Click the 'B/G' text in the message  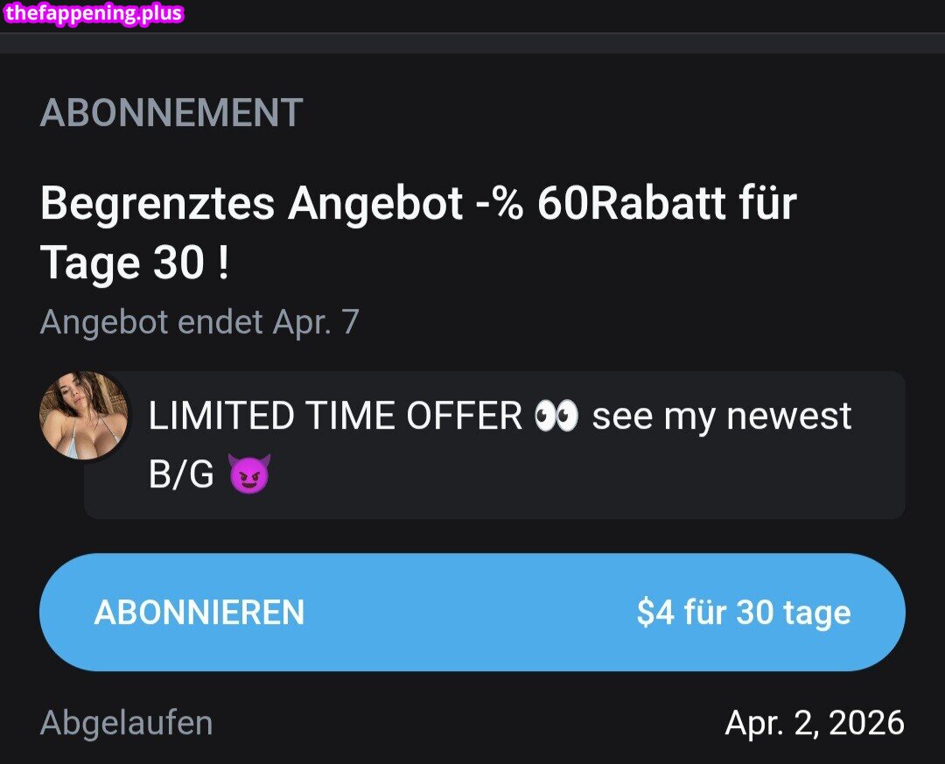click(x=181, y=474)
